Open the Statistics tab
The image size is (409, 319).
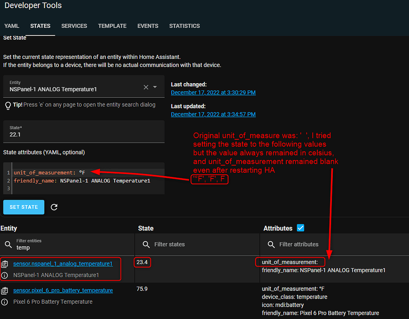(184, 26)
